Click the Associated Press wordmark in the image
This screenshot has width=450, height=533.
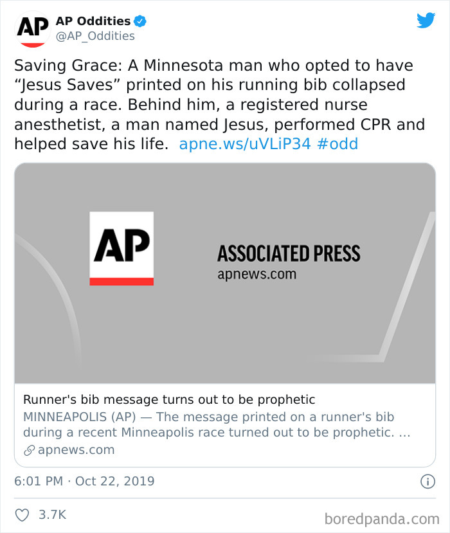[290, 254]
